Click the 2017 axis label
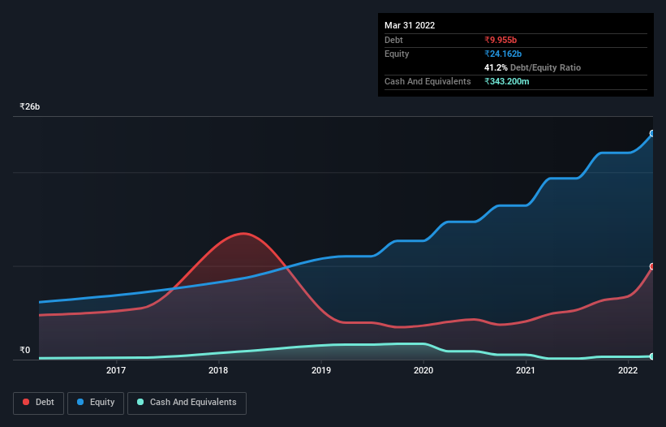Image resolution: width=666 pixels, height=427 pixels. (116, 370)
